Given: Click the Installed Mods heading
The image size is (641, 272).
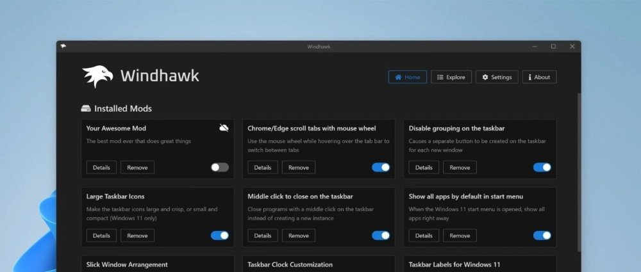Looking at the screenshot, I should coord(123,109).
